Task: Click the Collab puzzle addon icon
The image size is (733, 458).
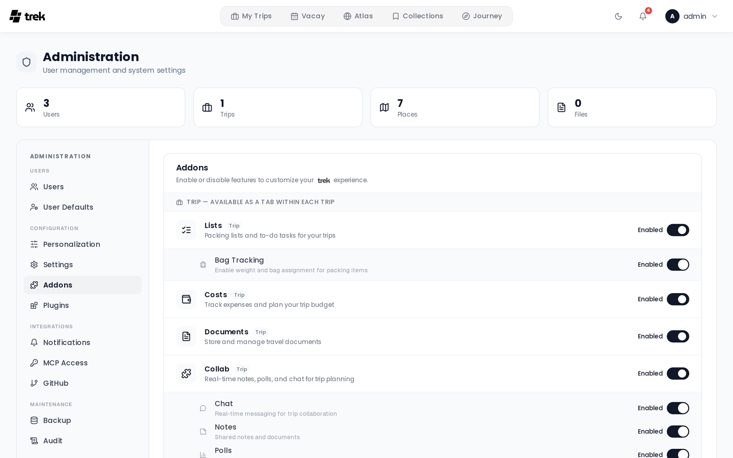Action: (x=186, y=373)
